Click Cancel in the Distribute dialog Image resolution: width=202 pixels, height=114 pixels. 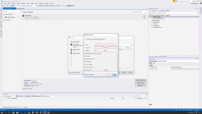[130, 72]
